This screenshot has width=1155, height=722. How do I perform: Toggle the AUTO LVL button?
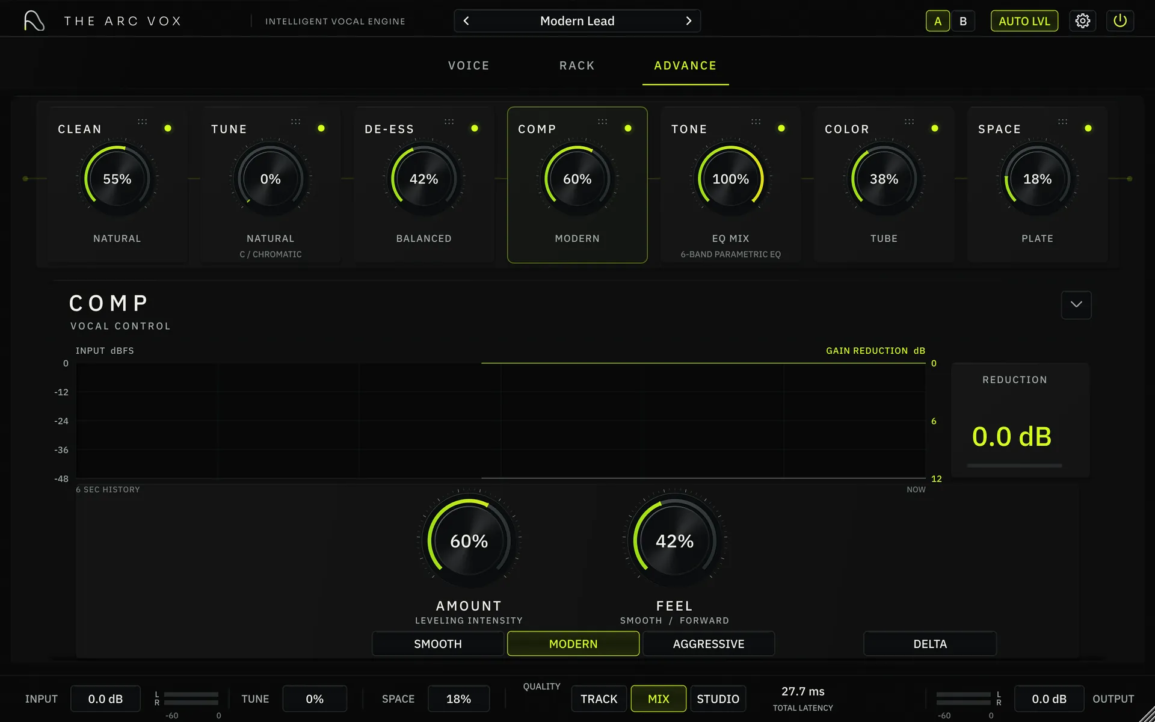coord(1024,21)
